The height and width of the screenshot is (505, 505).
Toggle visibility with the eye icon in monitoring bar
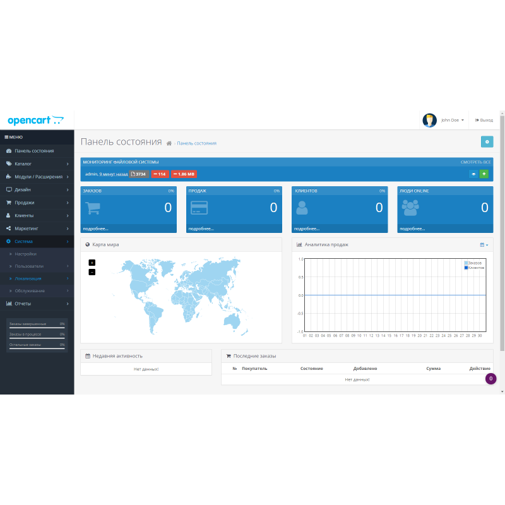click(x=473, y=174)
